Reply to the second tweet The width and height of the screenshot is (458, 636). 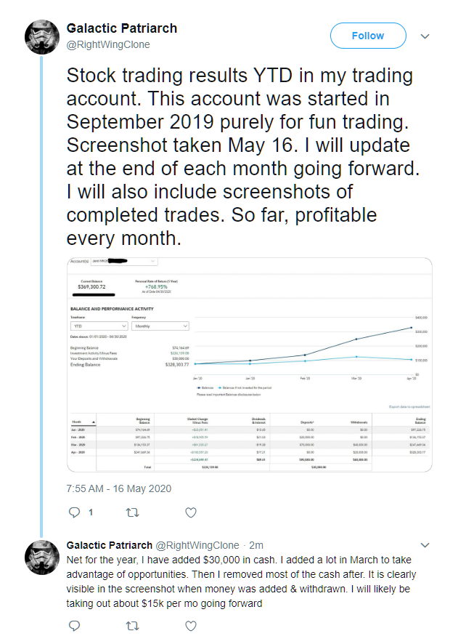point(73,624)
